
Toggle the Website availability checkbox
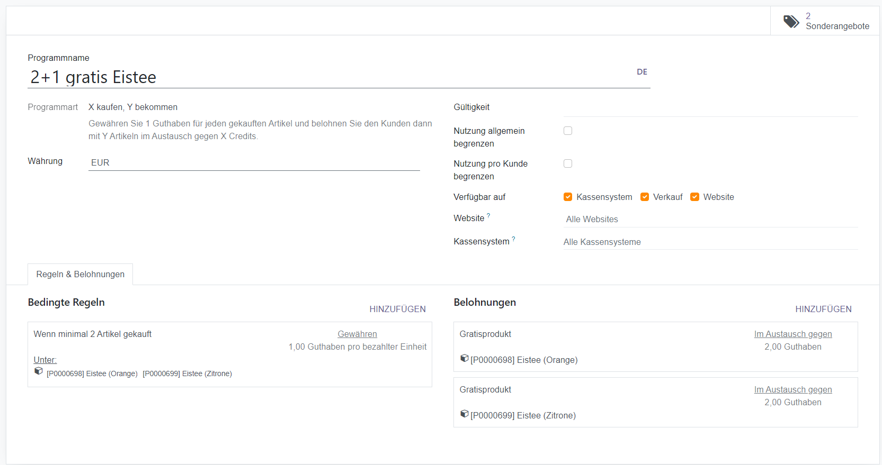694,197
